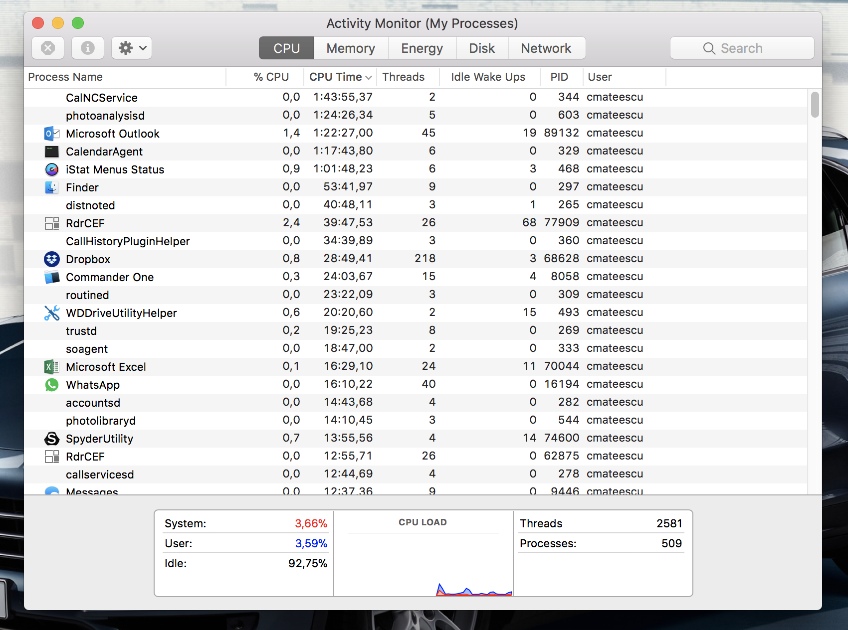Click into the Search field

point(742,48)
